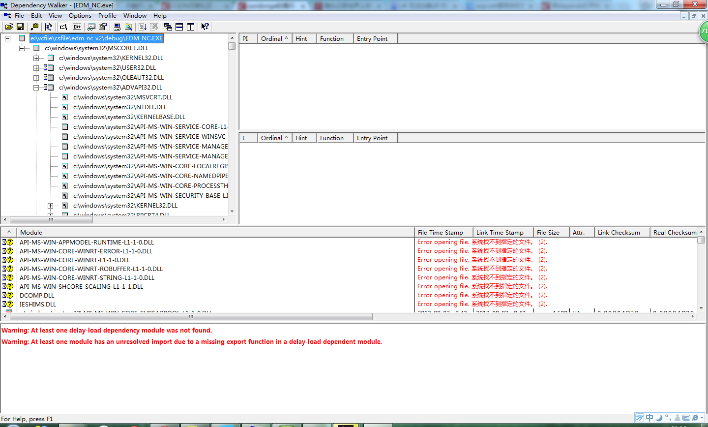708x427 pixels.
Task: Expand the OLEAUT32.DLL tree node
Action: tap(36, 78)
